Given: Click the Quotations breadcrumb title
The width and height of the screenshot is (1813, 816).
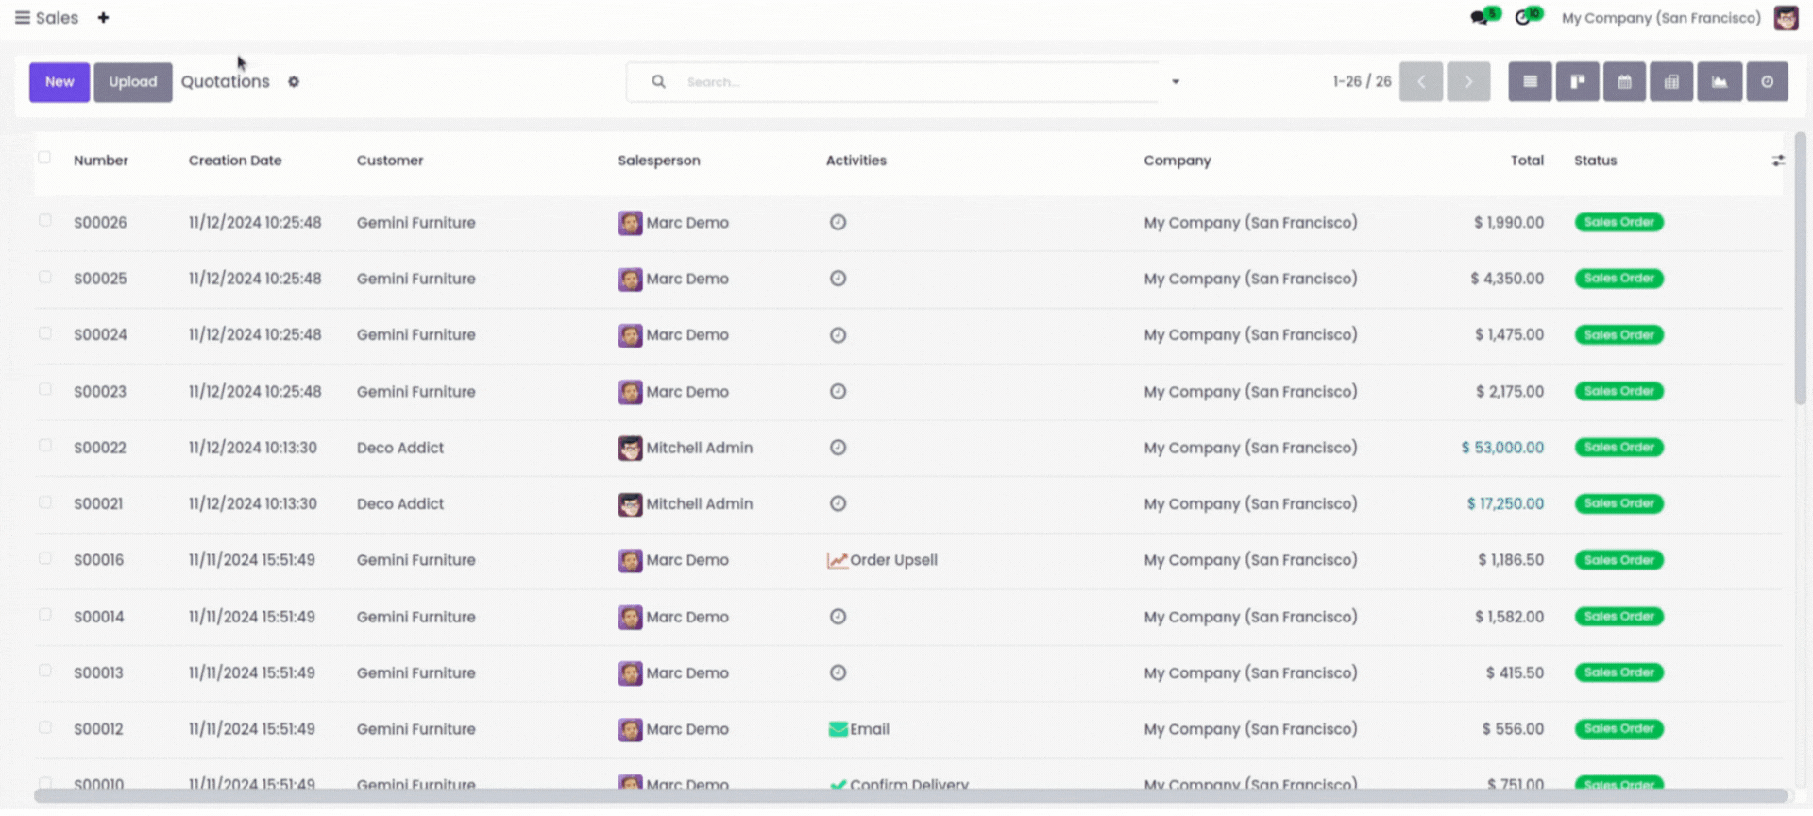Looking at the screenshot, I should click(226, 82).
